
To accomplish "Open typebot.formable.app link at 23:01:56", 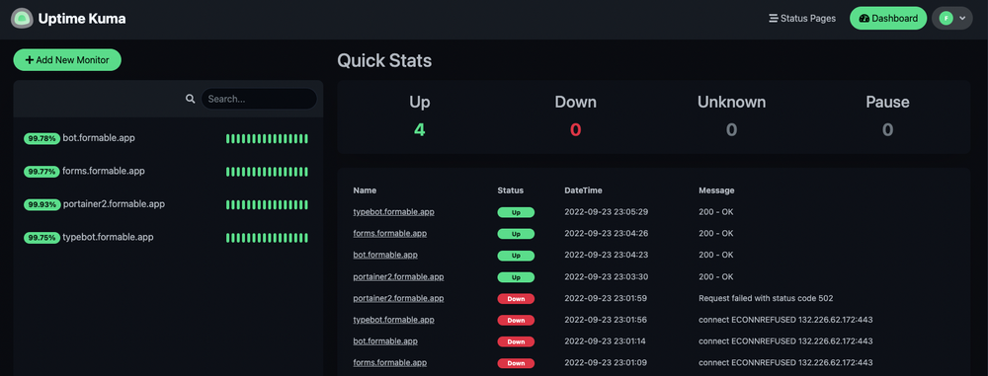I will click(393, 320).
